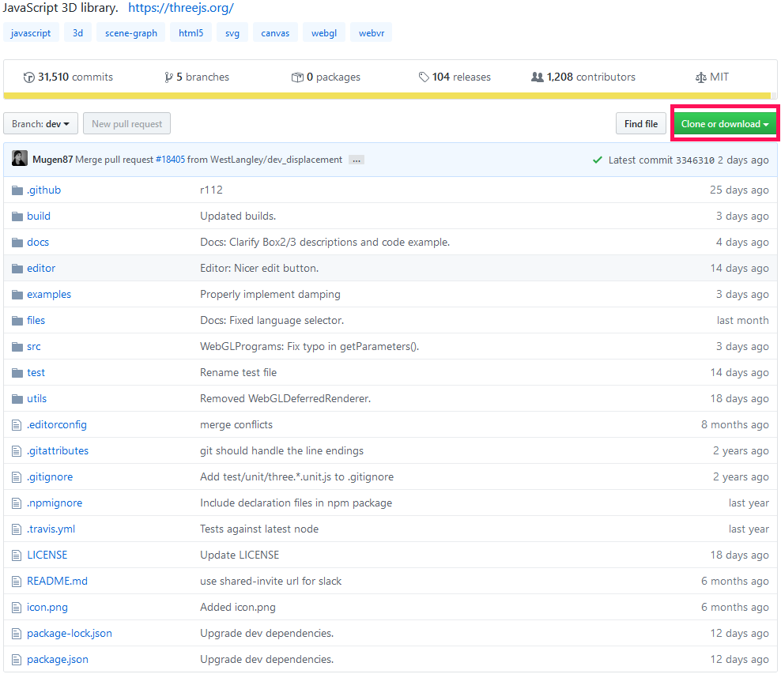Click the LICENSE file icon

coord(17,555)
